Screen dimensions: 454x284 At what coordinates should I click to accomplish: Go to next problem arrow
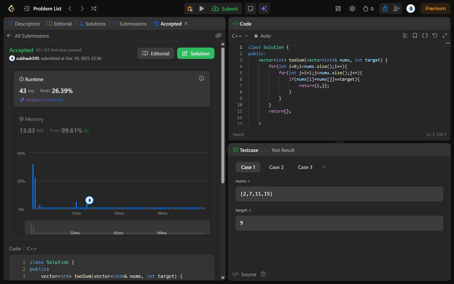(x=82, y=8)
